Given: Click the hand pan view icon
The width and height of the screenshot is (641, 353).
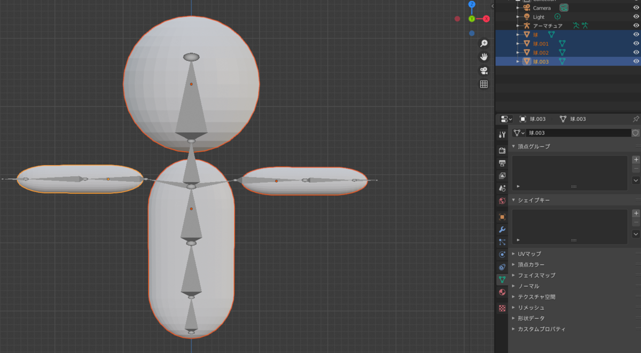Looking at the screenshot, I should point(484,57).
